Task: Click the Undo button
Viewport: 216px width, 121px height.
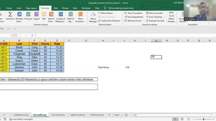Action: tap(2, 29)
